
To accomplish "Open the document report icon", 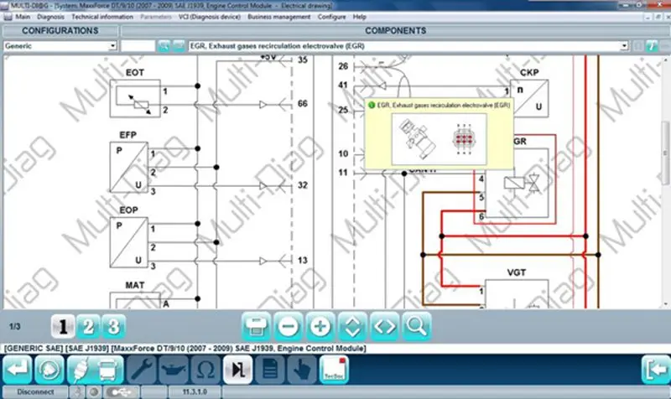I will [269, 370].
